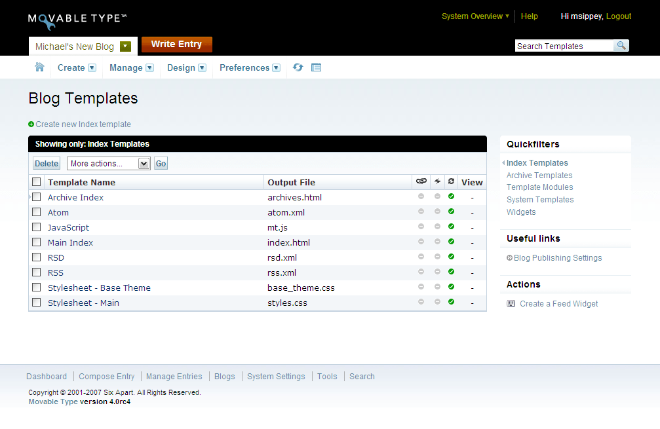Select Template Modules quickfilter
The height and width of the screenshot is (429, 660).
[539, 187]
